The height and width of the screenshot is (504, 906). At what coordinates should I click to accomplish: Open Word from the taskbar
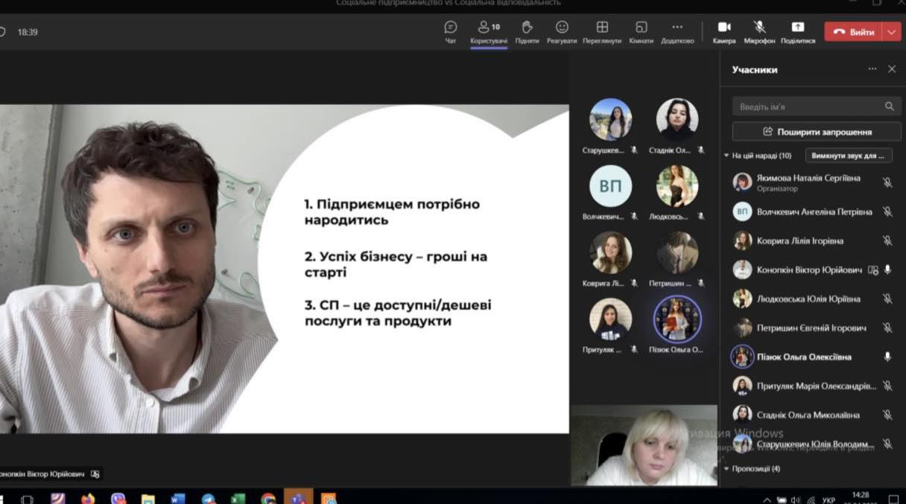(177, 498)
